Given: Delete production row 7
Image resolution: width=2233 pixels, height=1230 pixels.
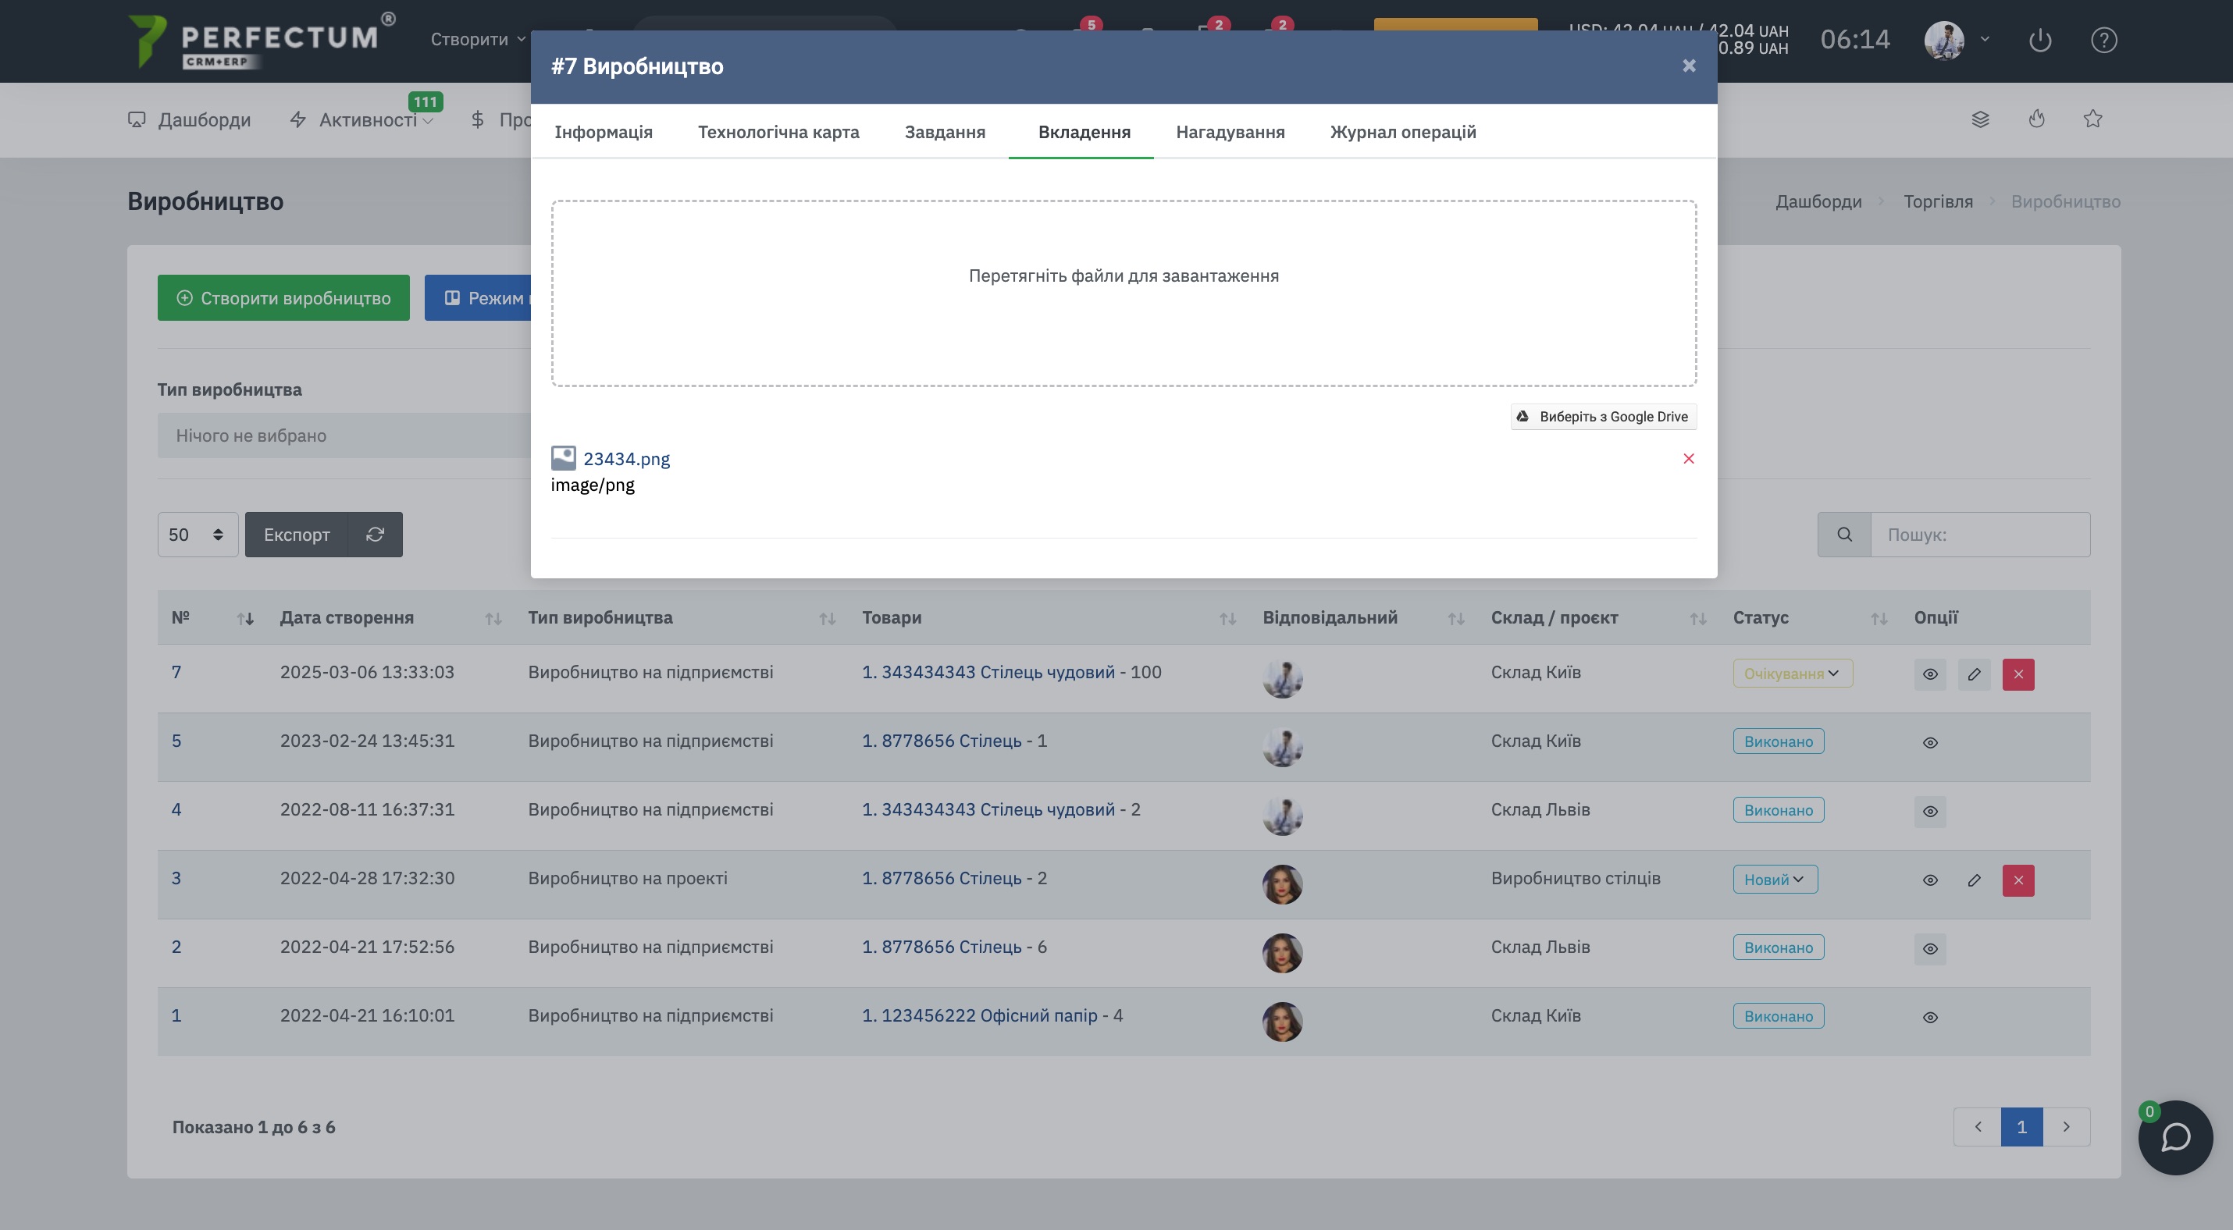Looking at the screenshot, I should point(2018,674).
